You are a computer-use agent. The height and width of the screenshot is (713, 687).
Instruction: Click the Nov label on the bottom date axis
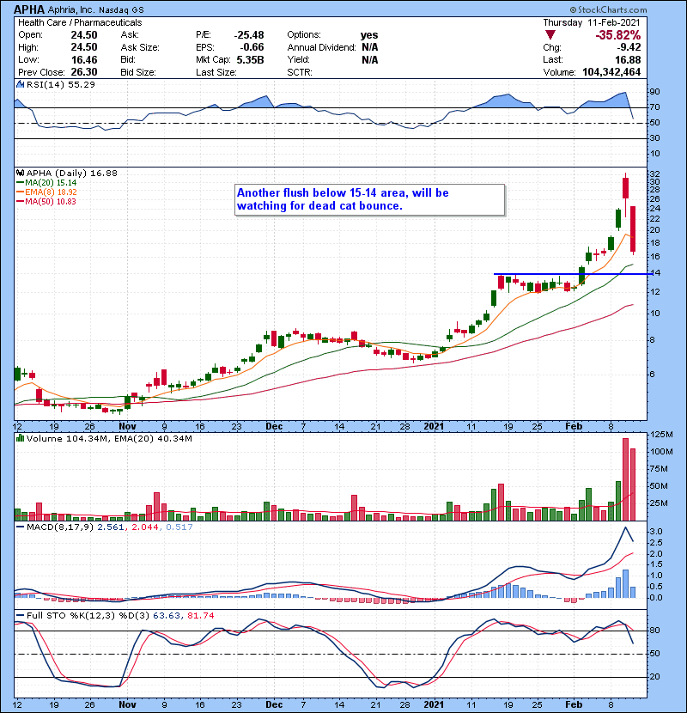pos(127,704)
